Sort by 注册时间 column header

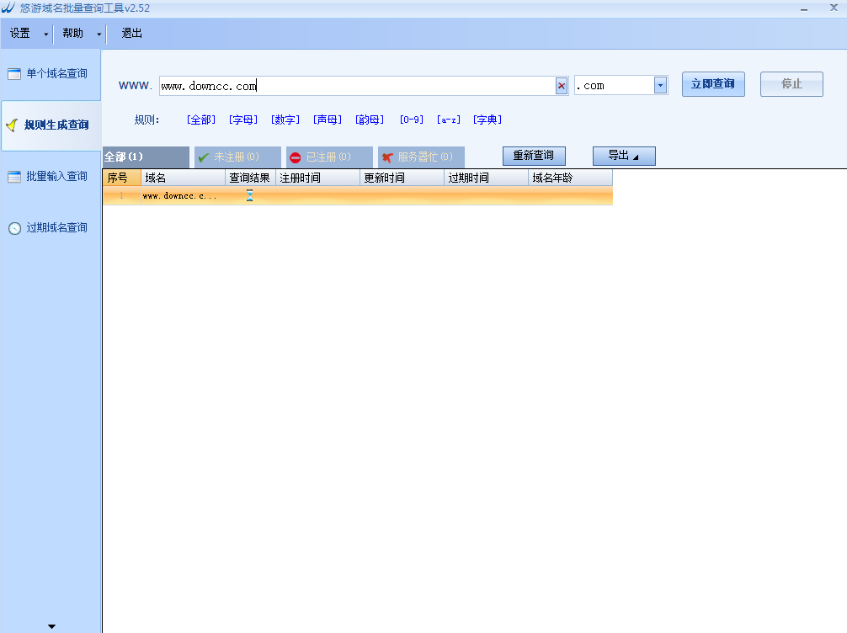pos(318,178)
